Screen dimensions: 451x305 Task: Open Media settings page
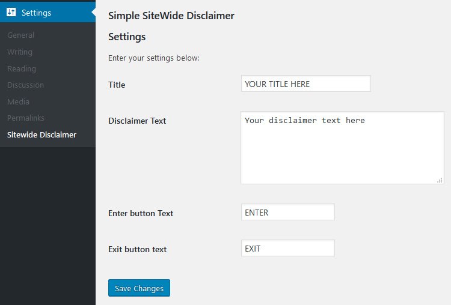[18, 101]
